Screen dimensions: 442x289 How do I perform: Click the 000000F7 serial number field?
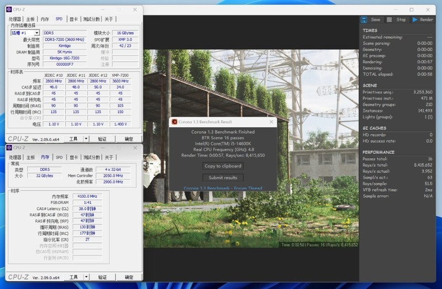pos(64,64)
